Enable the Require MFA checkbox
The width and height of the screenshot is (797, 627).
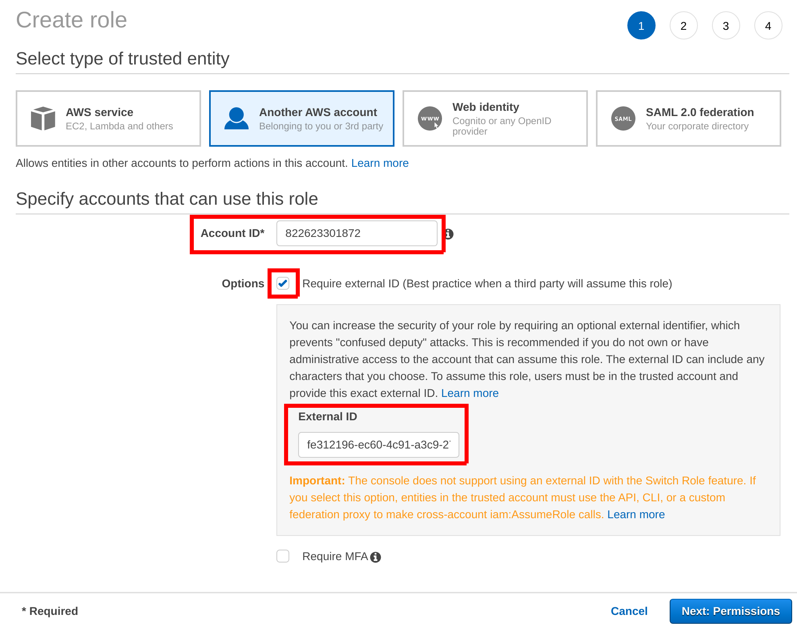click(x=283, y=556)
